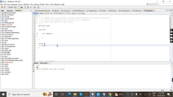The height and width of the screenshot is (97, 173).
Task: Click Clean and Build Project icon
Action: [28, 7]
